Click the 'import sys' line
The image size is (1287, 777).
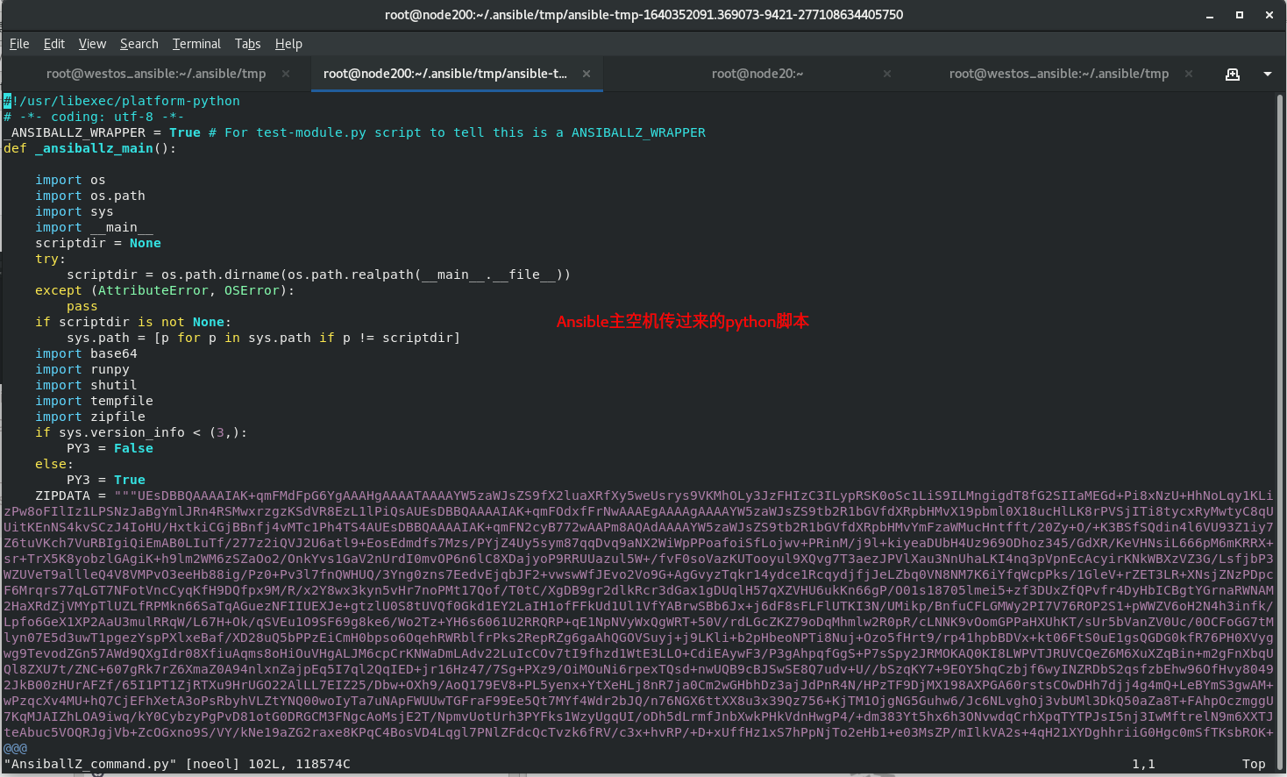(x=75, y=211)
